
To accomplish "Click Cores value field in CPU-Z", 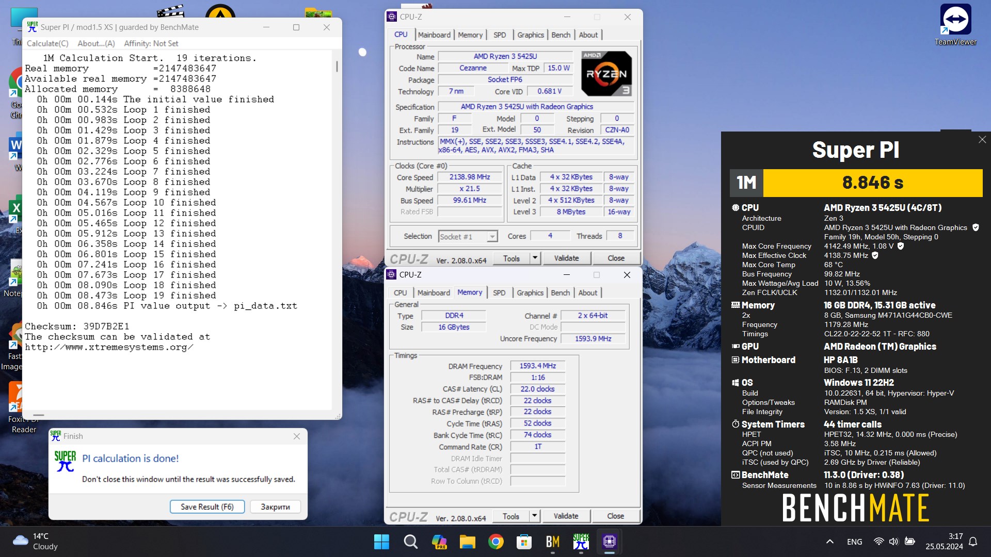I will 550,236.
